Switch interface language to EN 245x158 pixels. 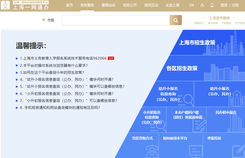point(191,5)
